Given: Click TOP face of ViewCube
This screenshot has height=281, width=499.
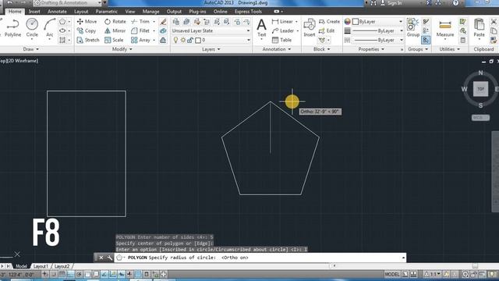Looking at the screenshot, I should [x=480, y=89].
